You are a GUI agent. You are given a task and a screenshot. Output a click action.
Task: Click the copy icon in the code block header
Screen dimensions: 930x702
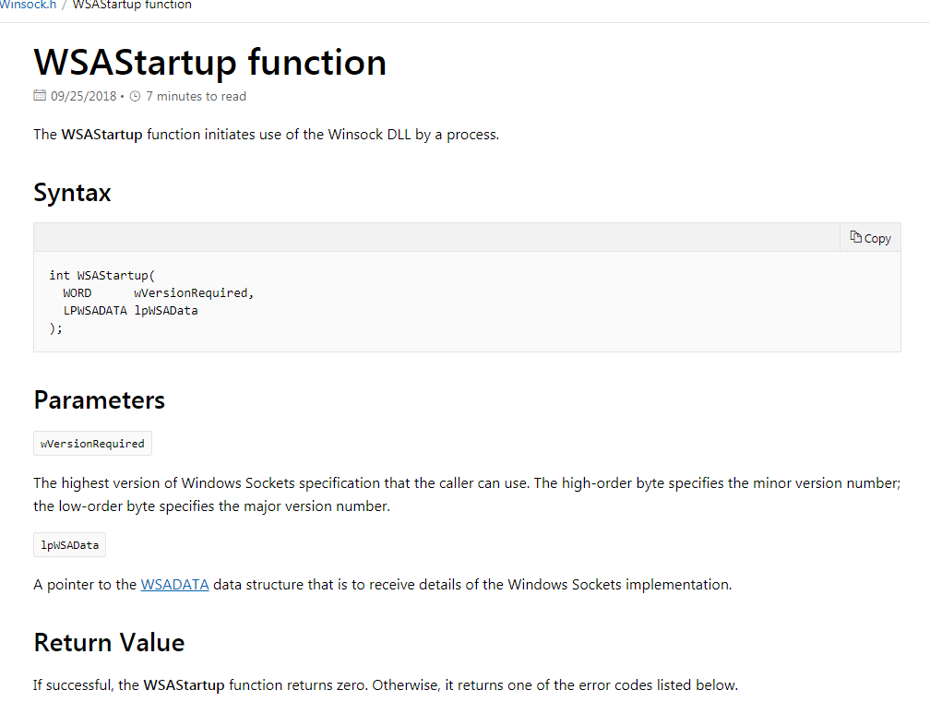[x=856, y=237]
